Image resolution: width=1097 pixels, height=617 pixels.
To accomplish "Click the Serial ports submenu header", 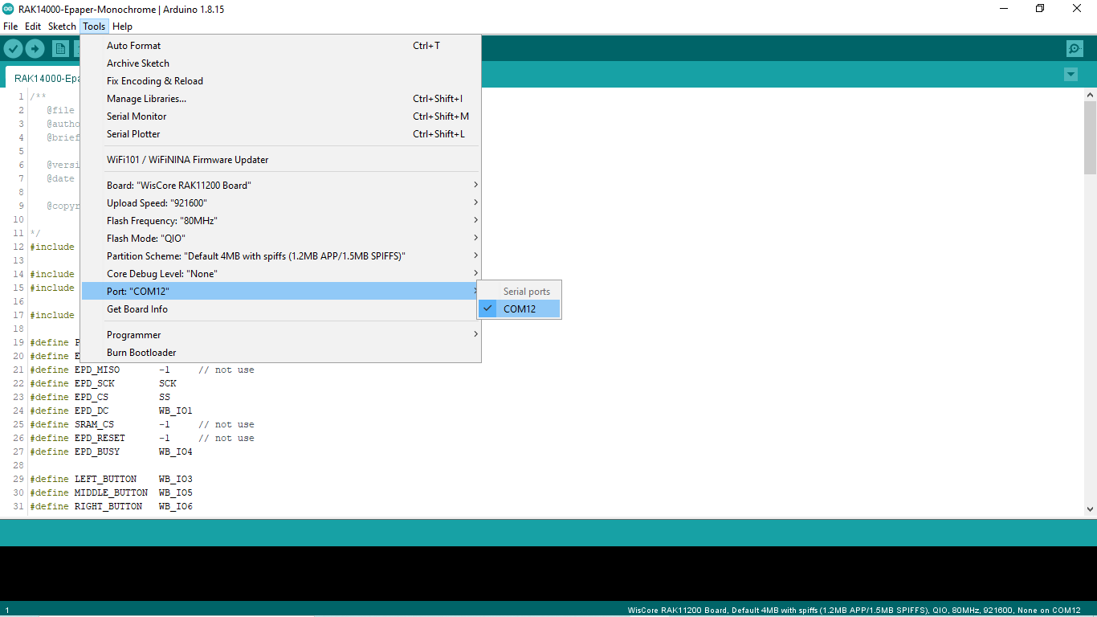I will pyautogui.click(x=527, y=292).
